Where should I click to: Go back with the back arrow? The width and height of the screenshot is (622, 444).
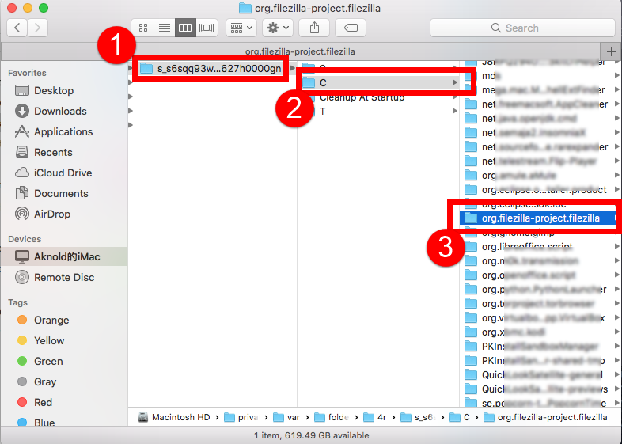tap(17, 28)
